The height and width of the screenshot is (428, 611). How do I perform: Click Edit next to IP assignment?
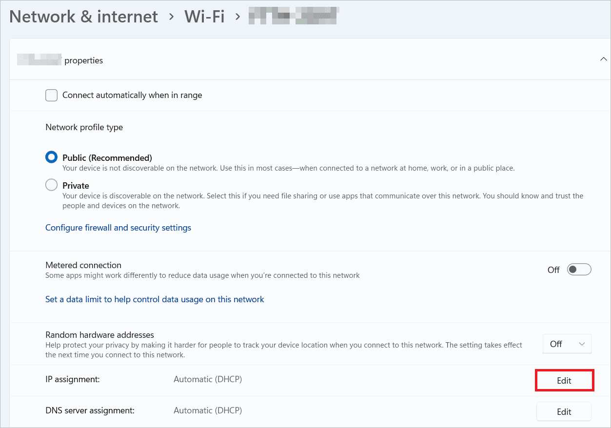pos(564,381)
